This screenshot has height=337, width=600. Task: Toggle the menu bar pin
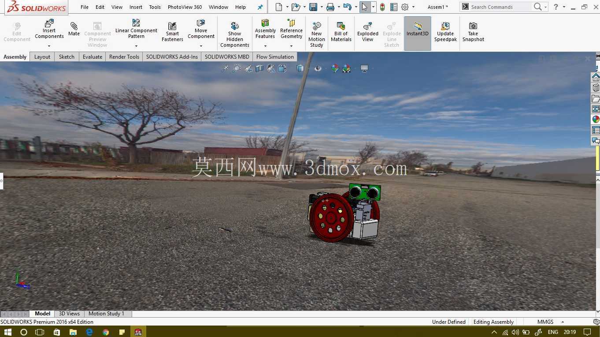tap(260, 7)
